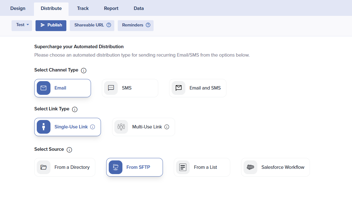This screenshot has width=352, height=203.
Task: Click the info icon beside Select Channel Type
Action: point(83,70)
